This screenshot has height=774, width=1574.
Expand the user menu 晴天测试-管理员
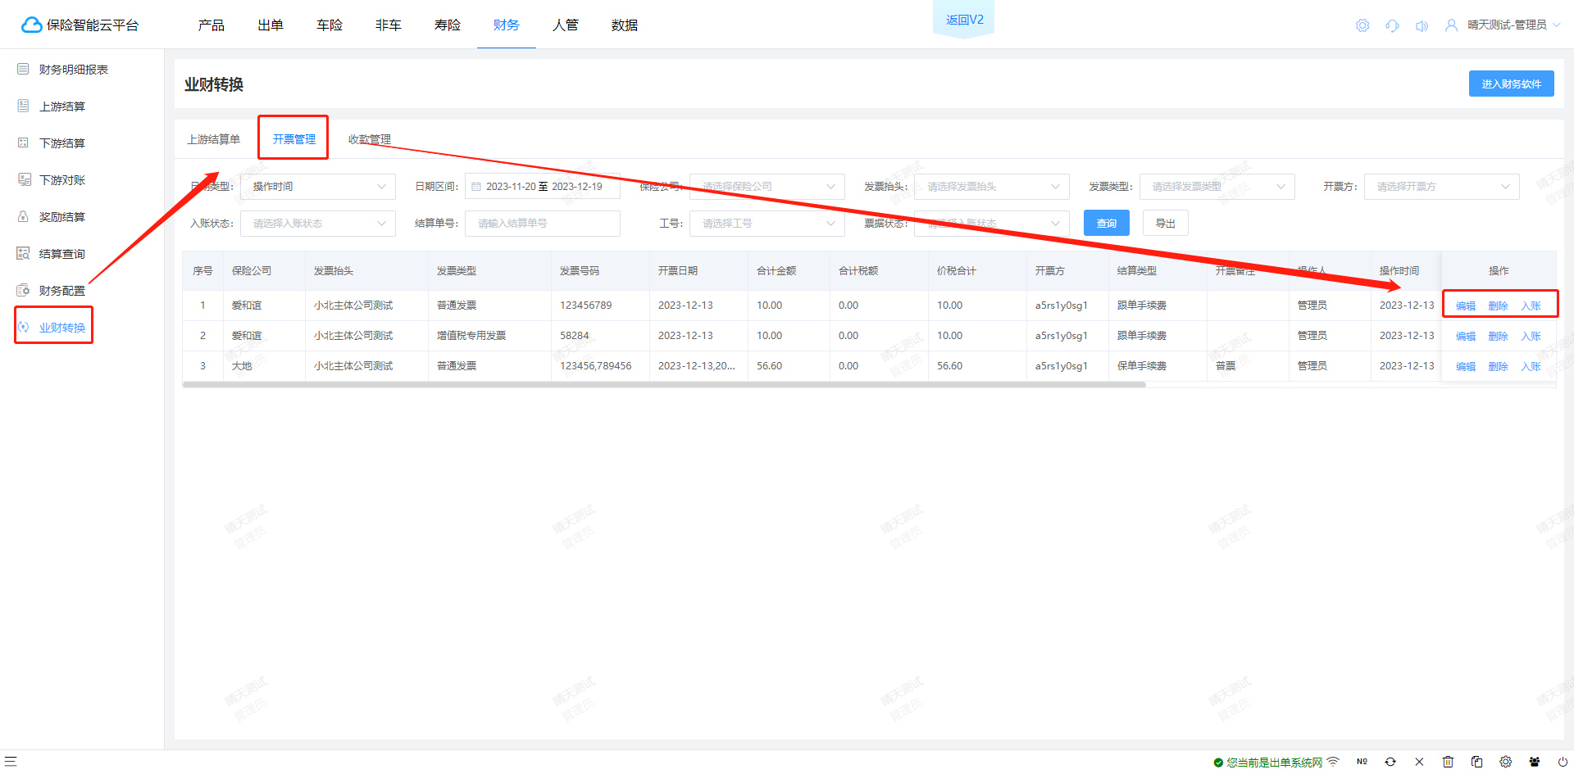click(1513, 25)
